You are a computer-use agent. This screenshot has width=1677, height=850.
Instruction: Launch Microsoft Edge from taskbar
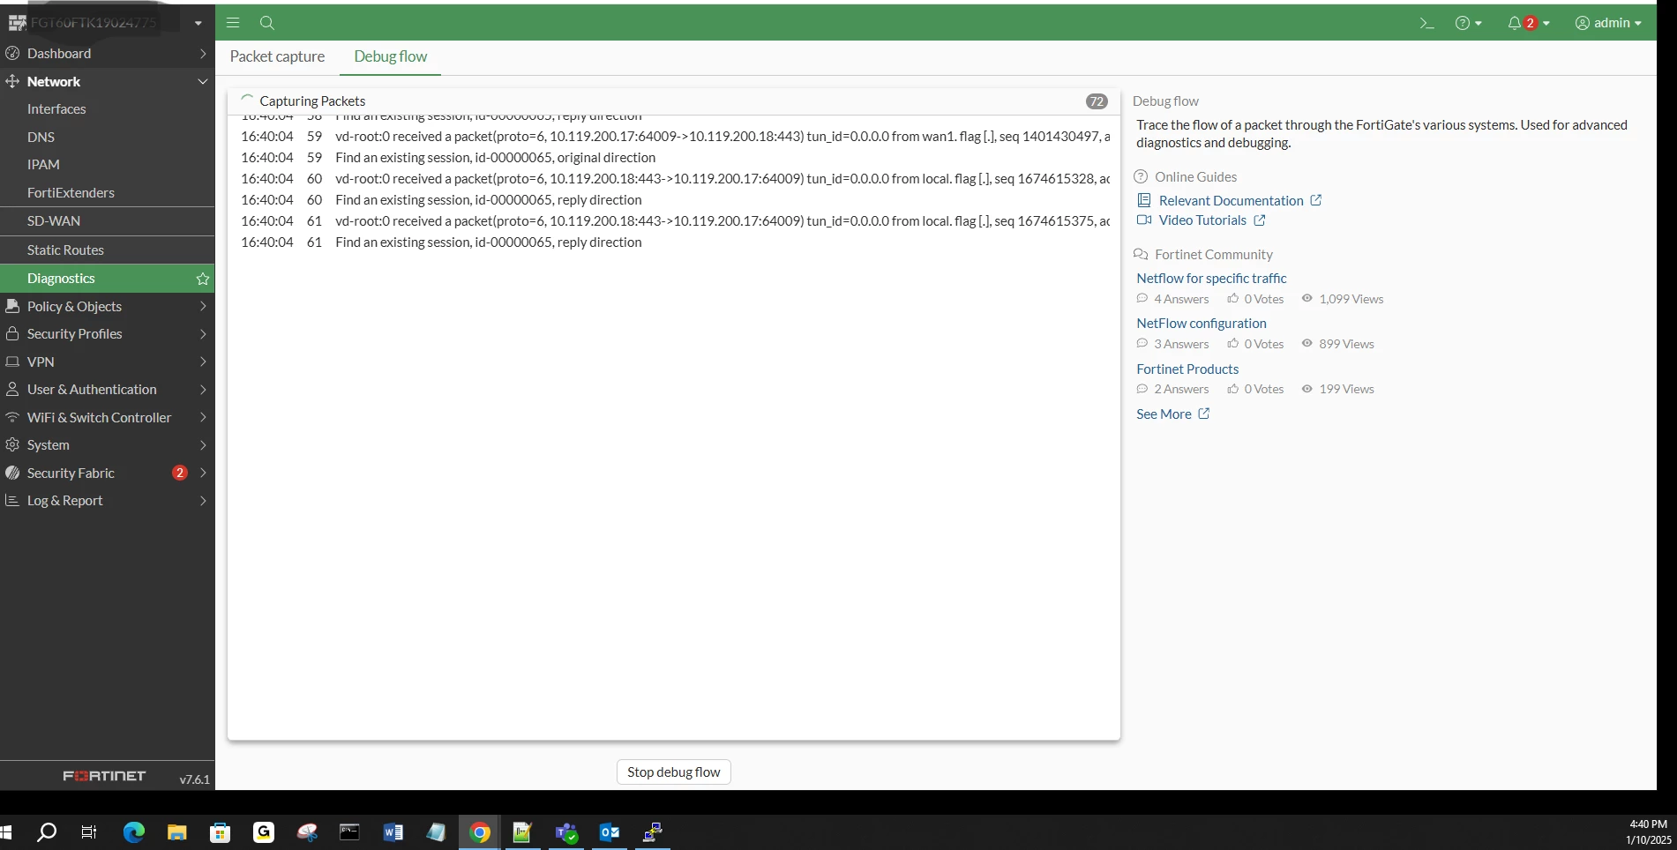click(x=133, y=832)
